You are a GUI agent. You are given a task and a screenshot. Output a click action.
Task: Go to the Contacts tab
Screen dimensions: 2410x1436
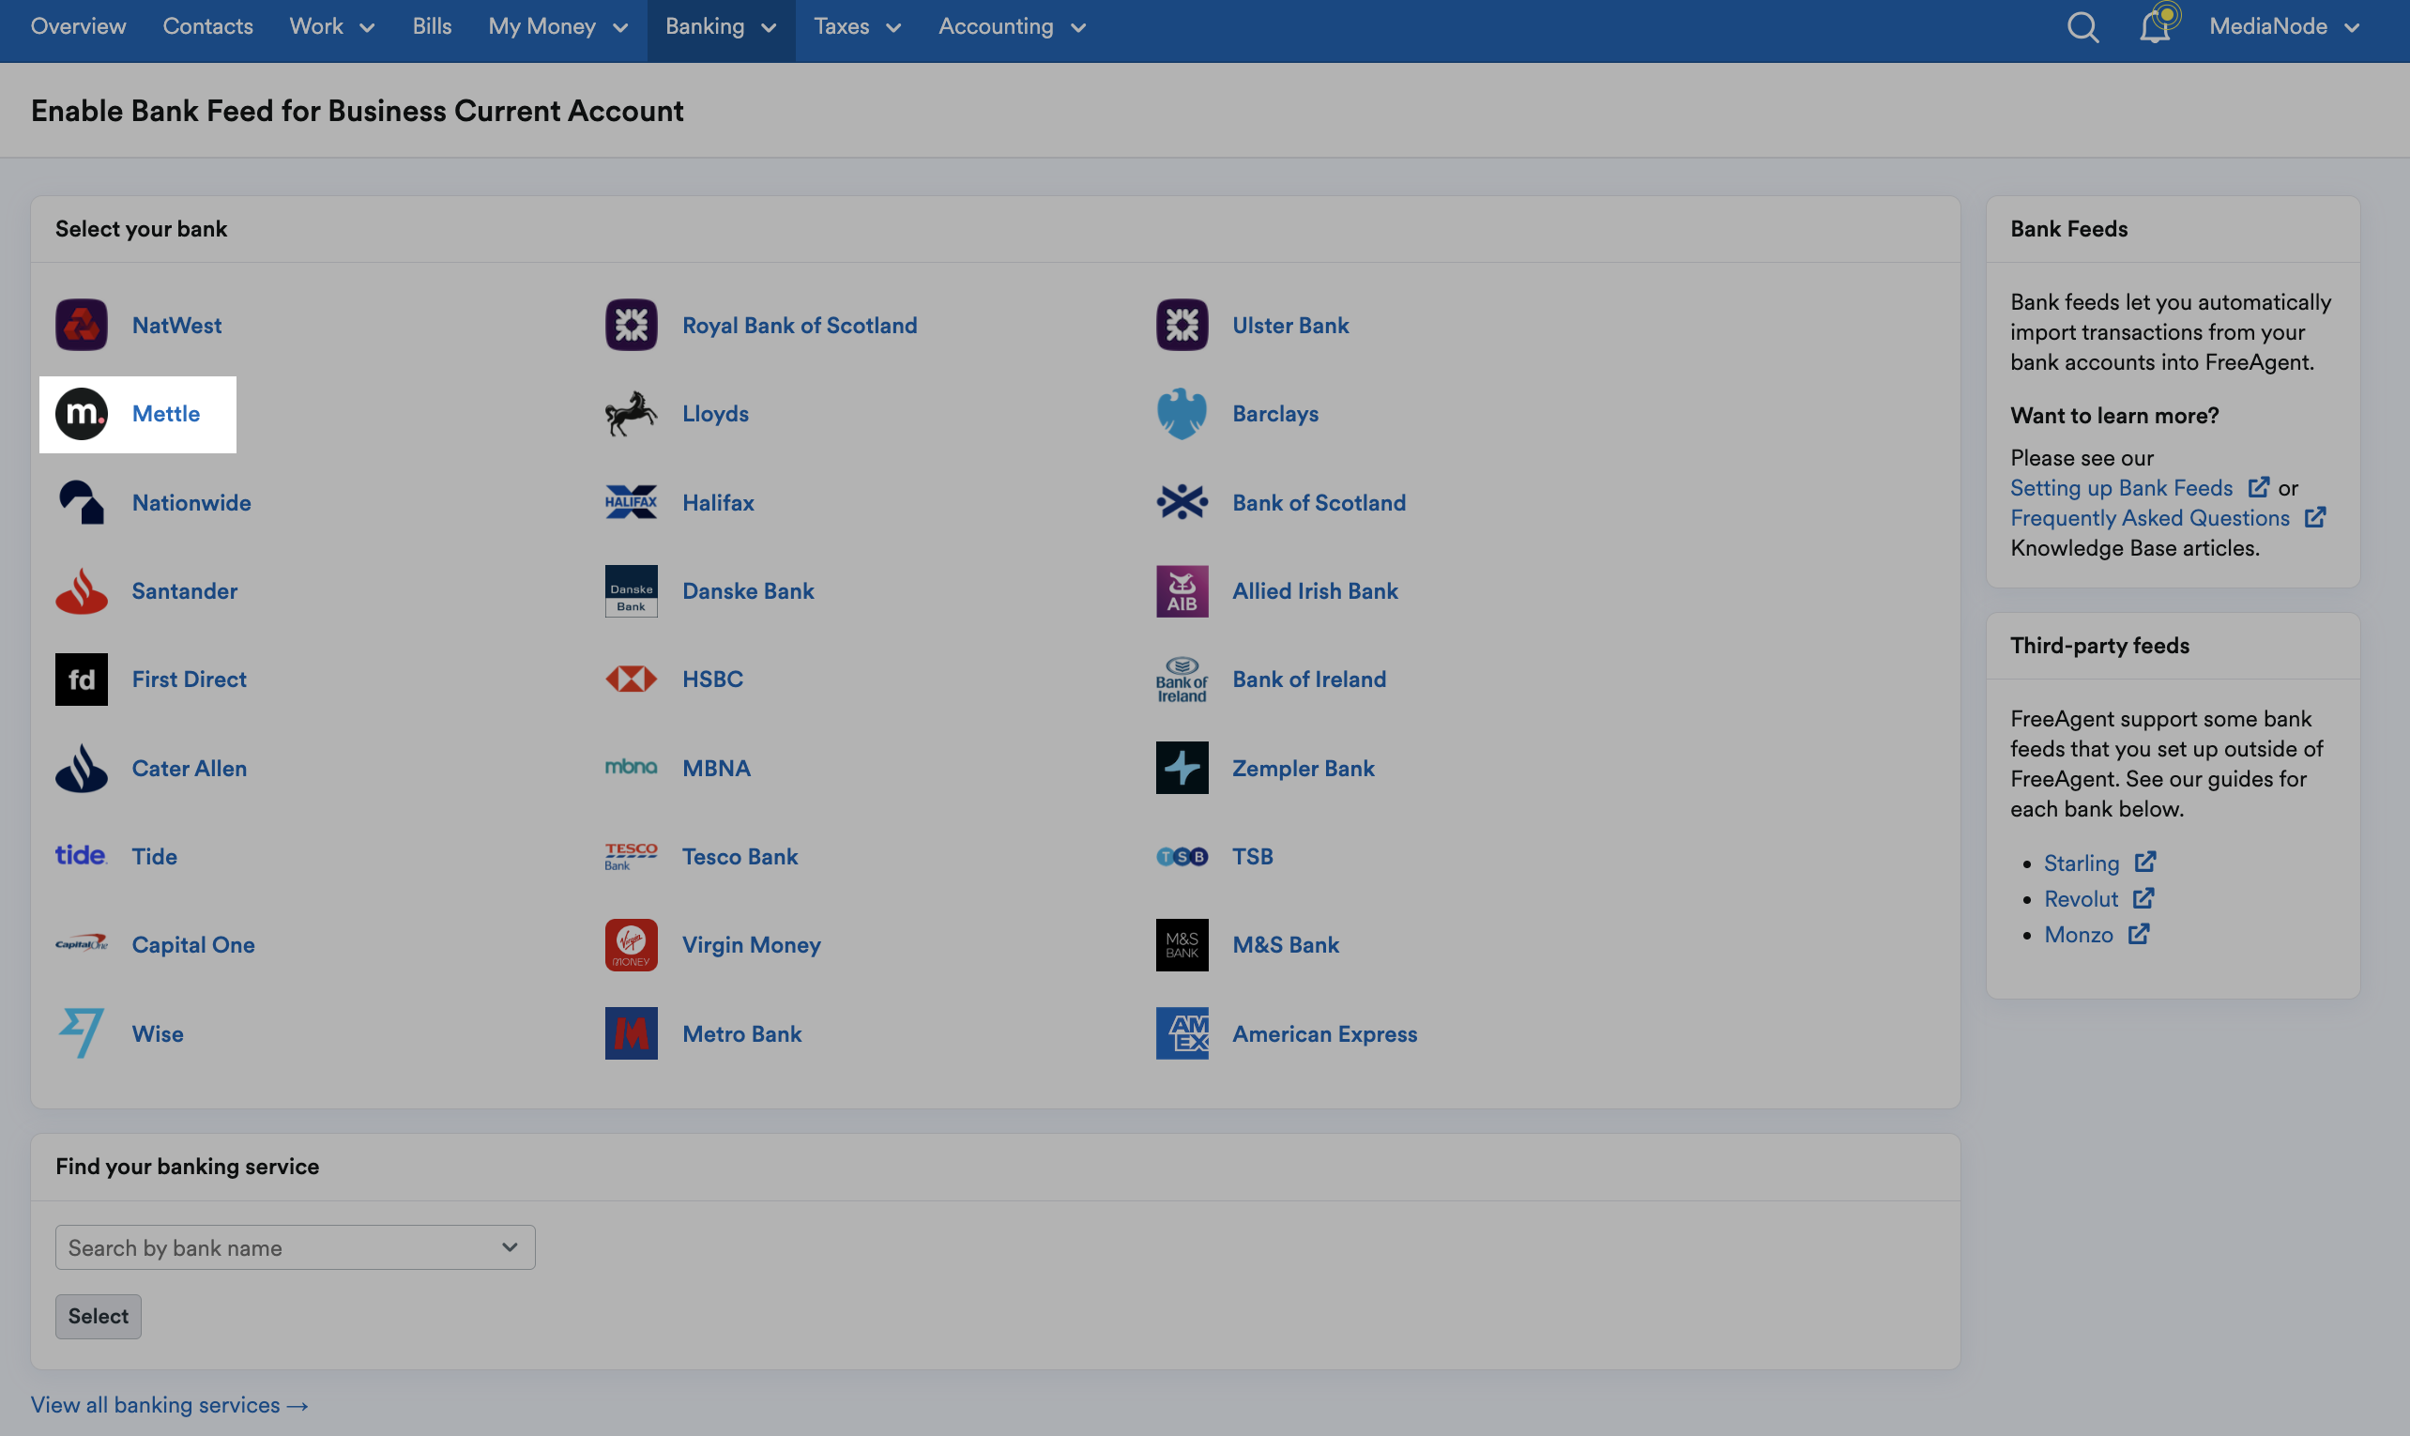pos(208,26)
